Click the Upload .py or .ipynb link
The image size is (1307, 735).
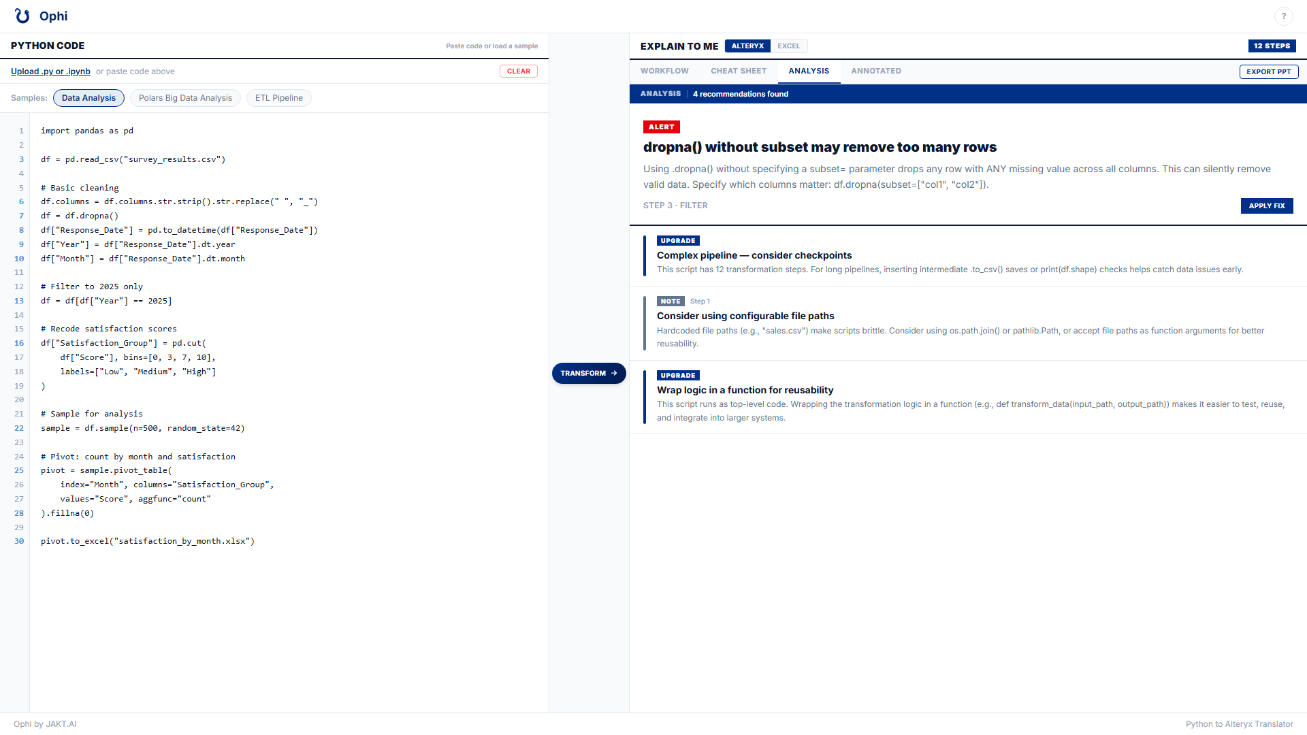pos(50,71)
